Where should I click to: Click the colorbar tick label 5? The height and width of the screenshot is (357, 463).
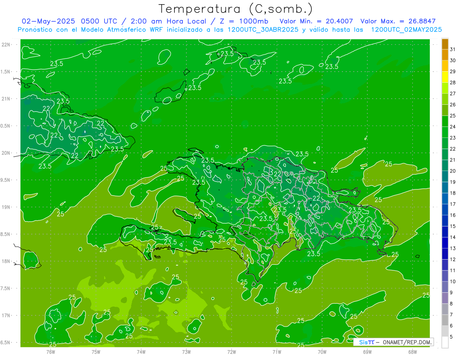451,337
